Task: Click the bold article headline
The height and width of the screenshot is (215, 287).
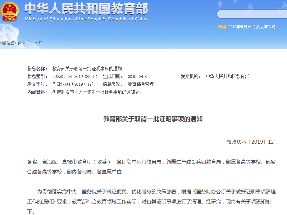Action: coord(153,119)
